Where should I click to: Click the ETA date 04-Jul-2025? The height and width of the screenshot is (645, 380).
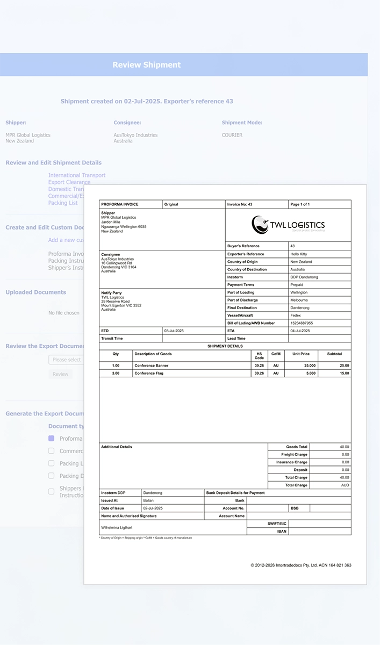300,331
